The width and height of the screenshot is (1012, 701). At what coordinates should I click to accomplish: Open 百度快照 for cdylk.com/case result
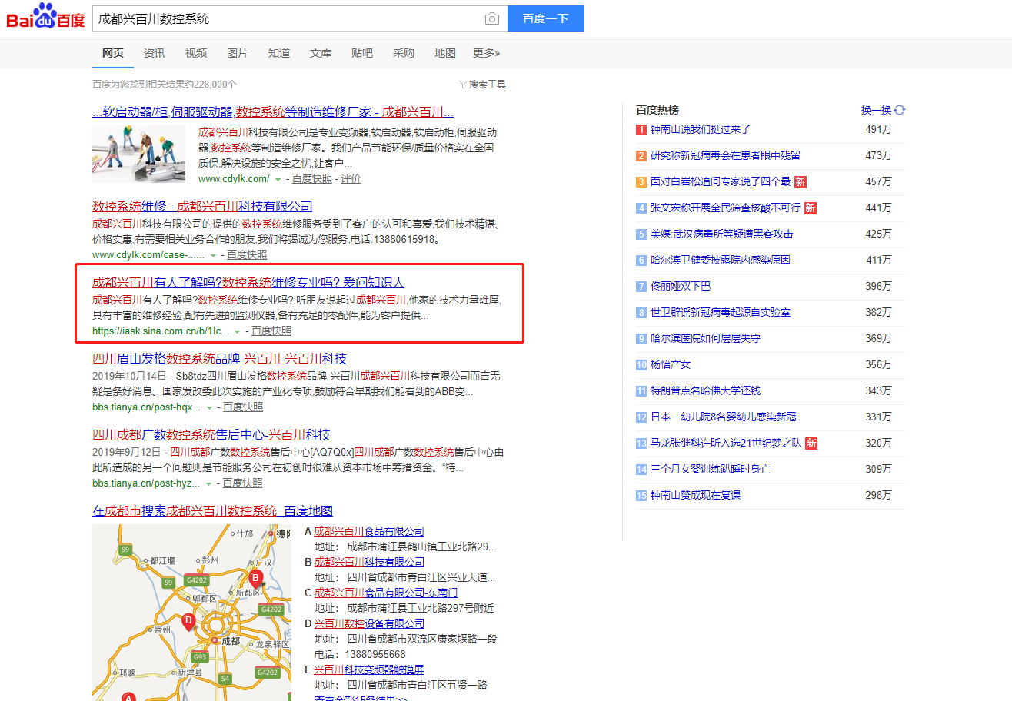click(247, 254)
